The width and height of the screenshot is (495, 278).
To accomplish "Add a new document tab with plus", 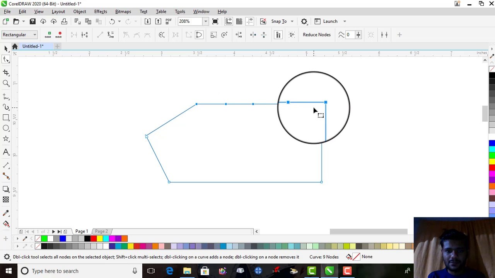I will click(x=57, y=46).
